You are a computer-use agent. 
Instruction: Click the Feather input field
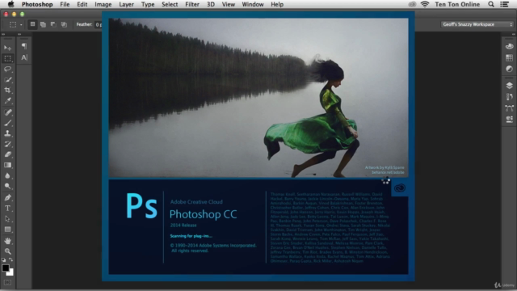click(99, 24)
